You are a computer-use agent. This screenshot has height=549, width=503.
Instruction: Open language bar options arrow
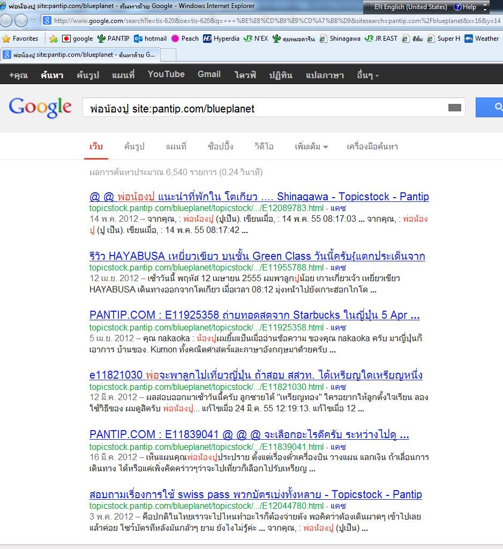point(485,7)
